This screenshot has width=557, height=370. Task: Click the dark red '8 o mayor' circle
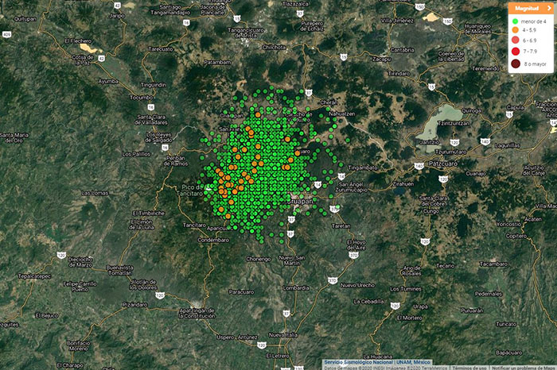[x=515, y=62]
